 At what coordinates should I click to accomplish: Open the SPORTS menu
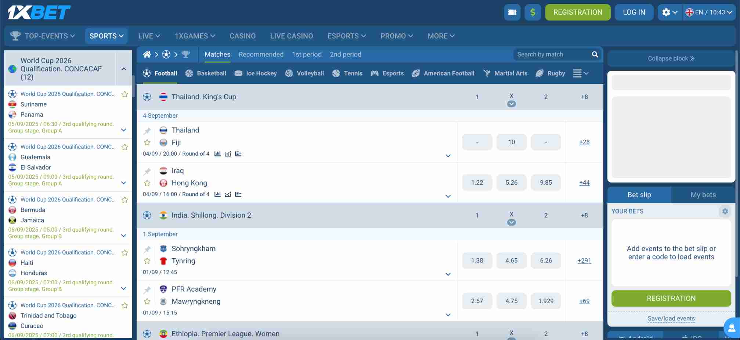(x=107, y=36)
